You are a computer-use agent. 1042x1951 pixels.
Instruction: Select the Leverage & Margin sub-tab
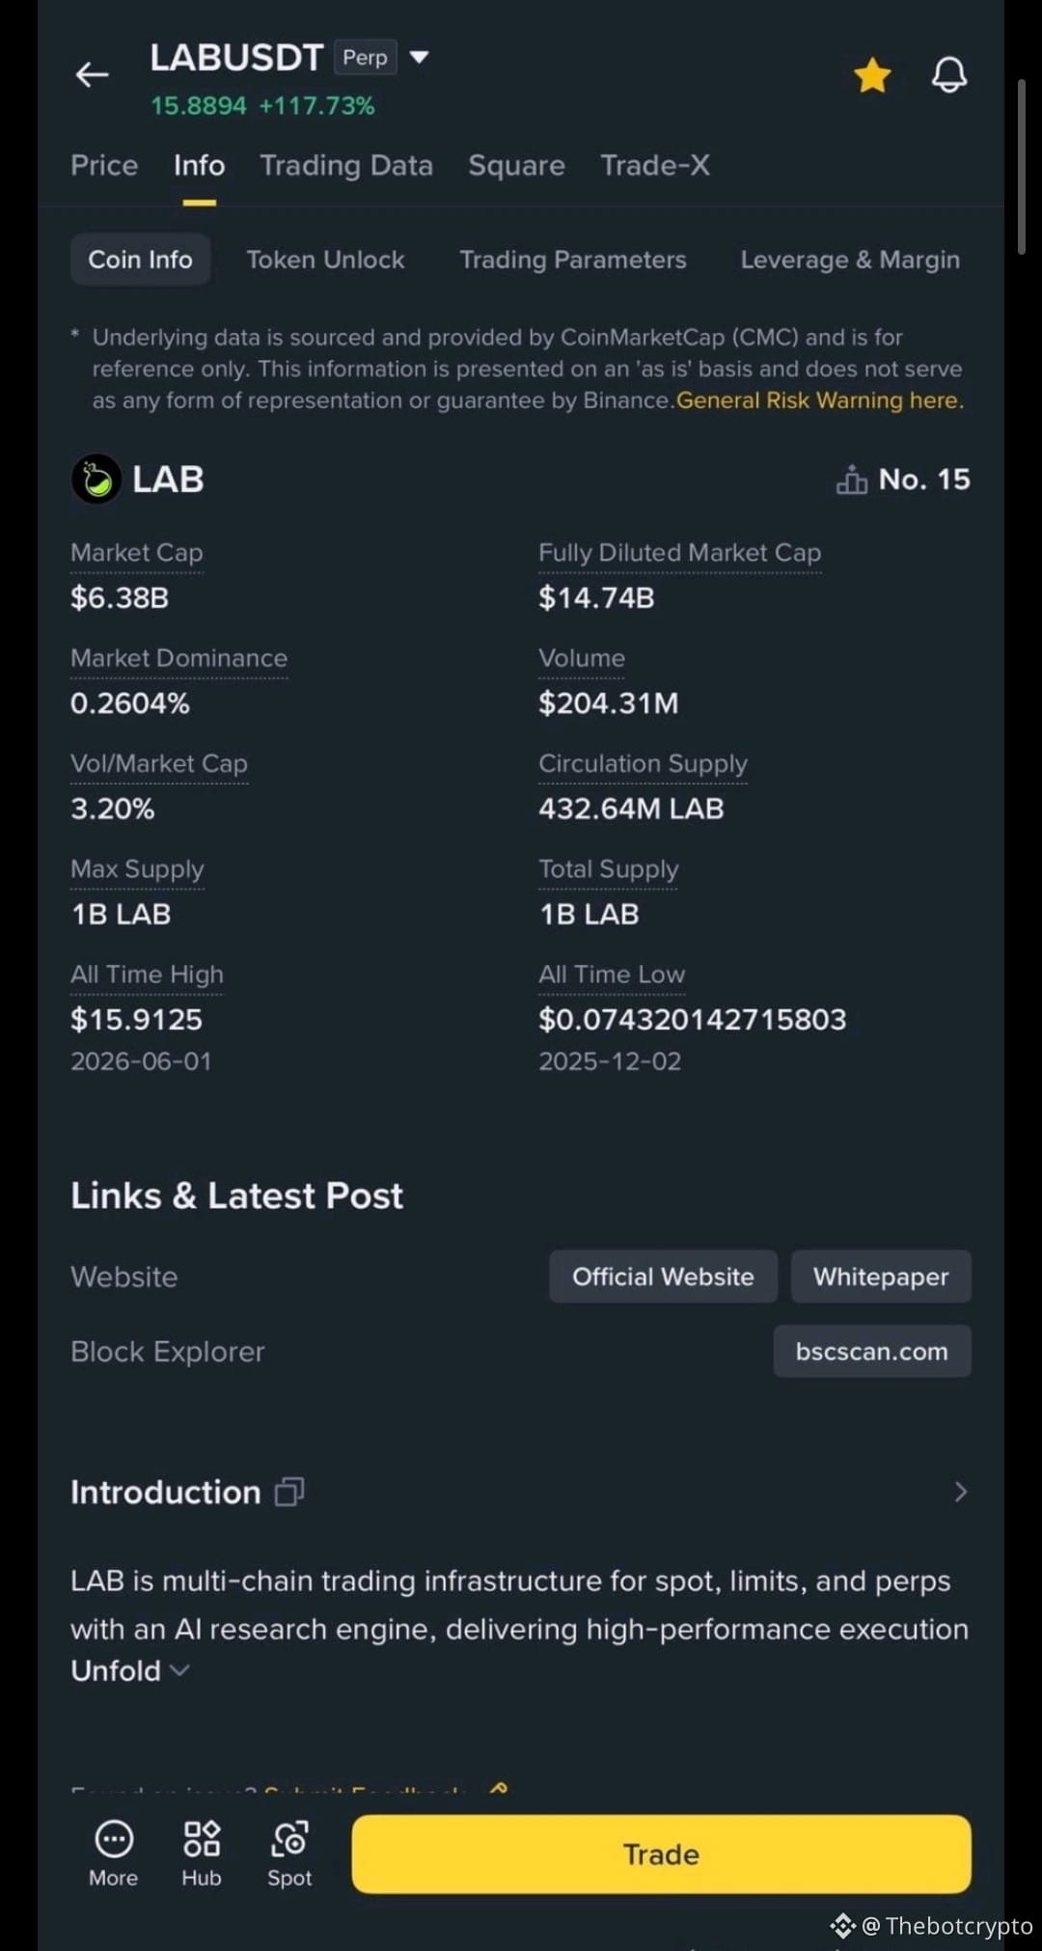click(x=850, y=260)
